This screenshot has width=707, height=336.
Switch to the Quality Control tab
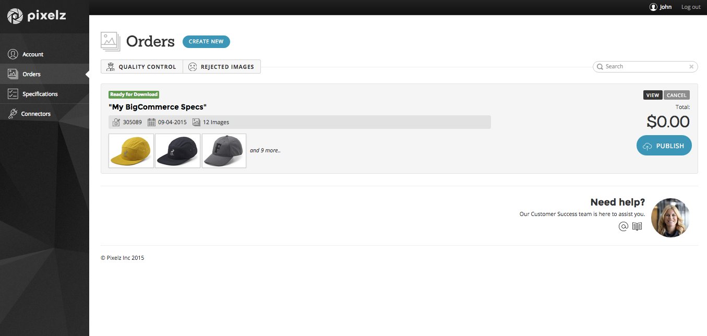[x=142, y=67]
